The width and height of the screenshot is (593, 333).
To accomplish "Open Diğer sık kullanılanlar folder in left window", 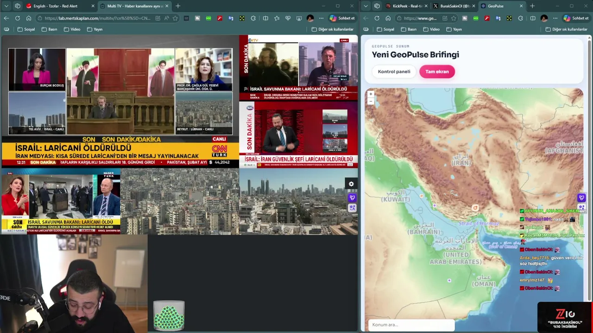I will click(x=333, y=29).
